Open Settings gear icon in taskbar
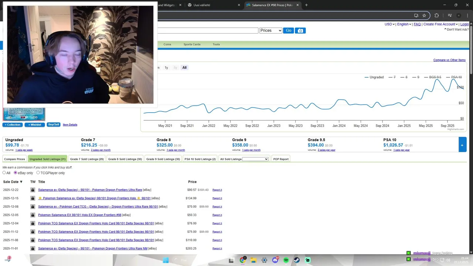473x266 pixels. 264,260
